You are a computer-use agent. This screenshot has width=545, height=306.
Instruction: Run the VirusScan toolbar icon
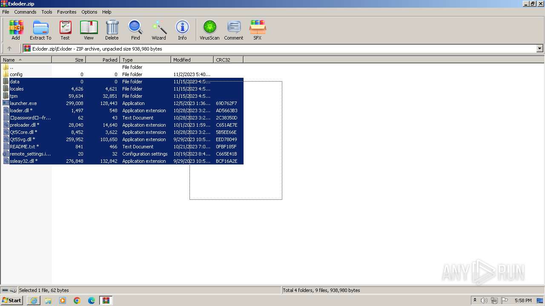tap(209, 30)
